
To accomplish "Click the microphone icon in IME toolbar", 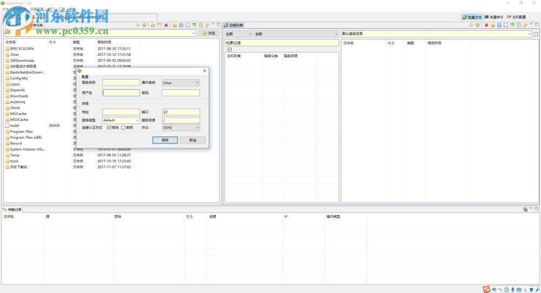I will coord(513,290).
